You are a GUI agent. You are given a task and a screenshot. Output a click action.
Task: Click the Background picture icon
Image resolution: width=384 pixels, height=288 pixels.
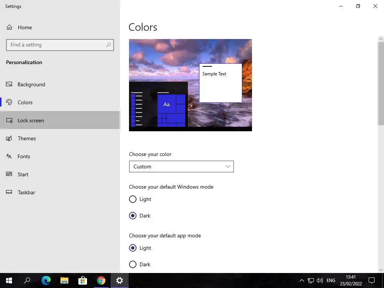[x=9, y=84]
